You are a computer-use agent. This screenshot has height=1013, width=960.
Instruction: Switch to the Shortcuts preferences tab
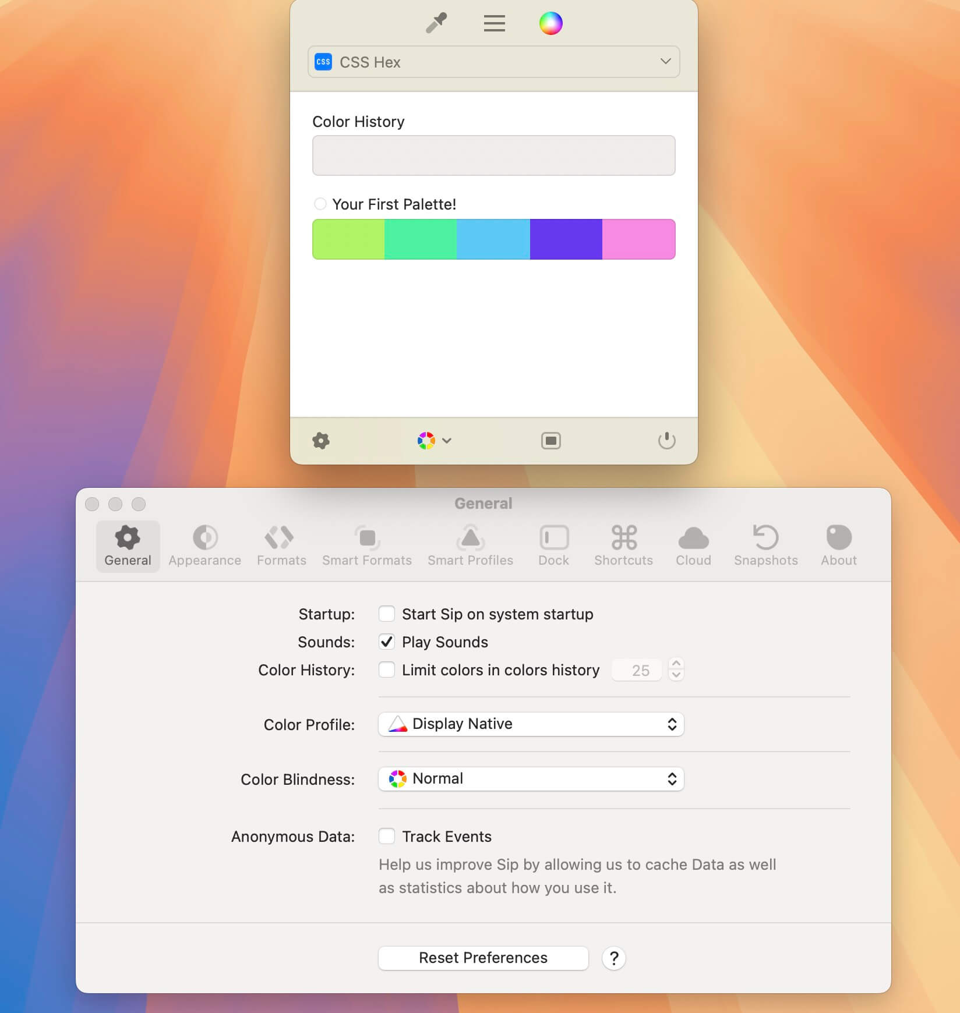pyautogui.click(x=623, y=546)
